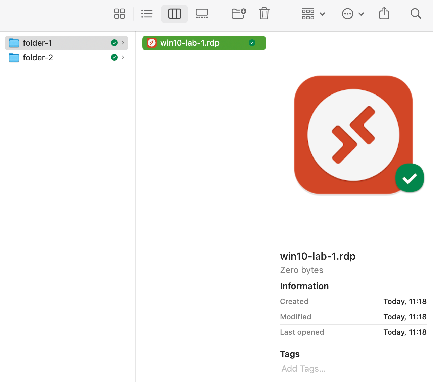Screen dimensions: 433x382
Task: Click win10-lab-1.rdp sync status badge
Action: click(x=252, y=43)
